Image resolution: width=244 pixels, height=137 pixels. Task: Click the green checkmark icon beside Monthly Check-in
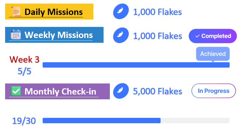(16, 91)
